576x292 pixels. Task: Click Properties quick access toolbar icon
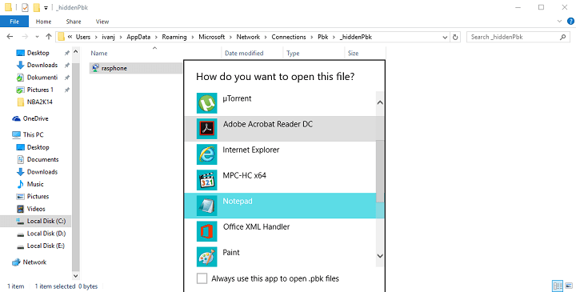tap(25, 7)
